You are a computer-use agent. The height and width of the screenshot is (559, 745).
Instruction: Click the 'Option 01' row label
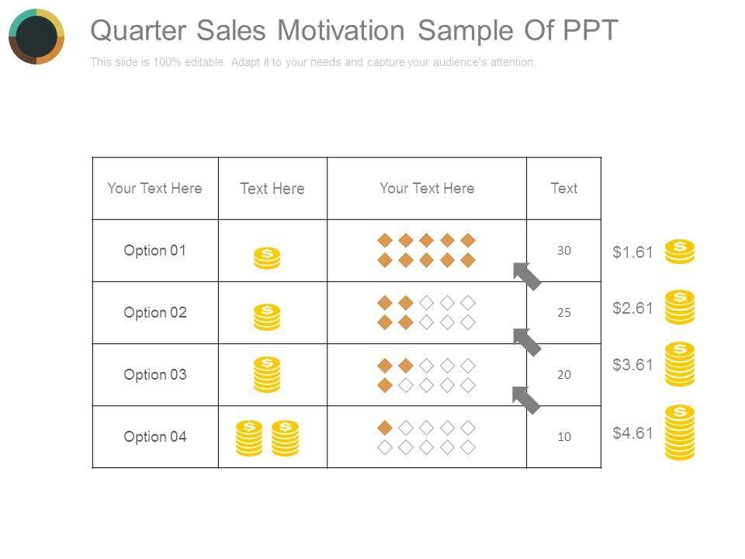[155, 250]
